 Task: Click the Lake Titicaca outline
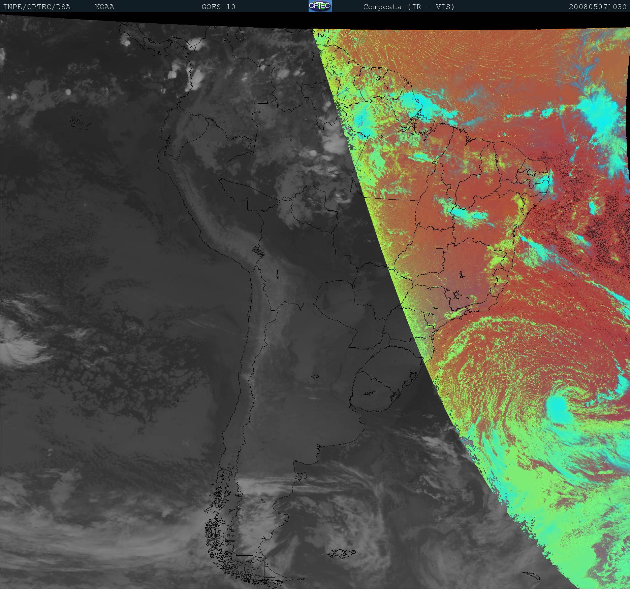click(x=258, y=250)
